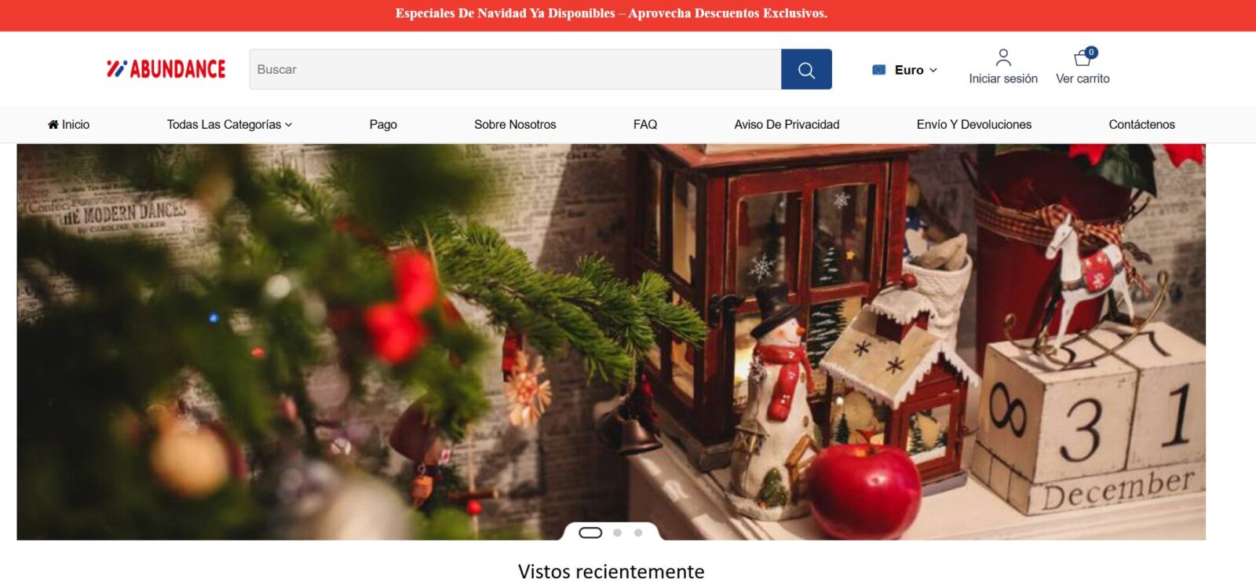Click the chevron next to Euro
The width and height of the screenshot is (1256, 582).
[933, 70]
